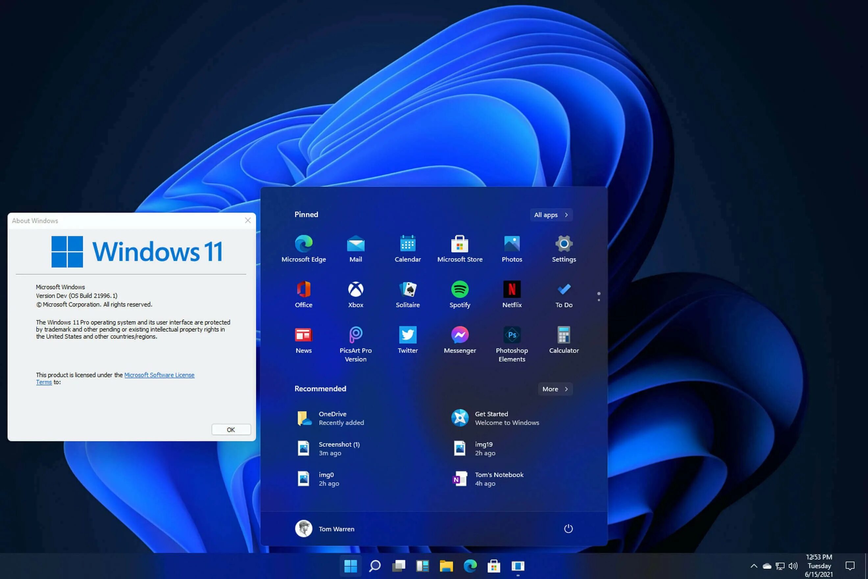Click More in Recommended section
The width and height of the screenshot is (868, 579).
click(554, 389)
